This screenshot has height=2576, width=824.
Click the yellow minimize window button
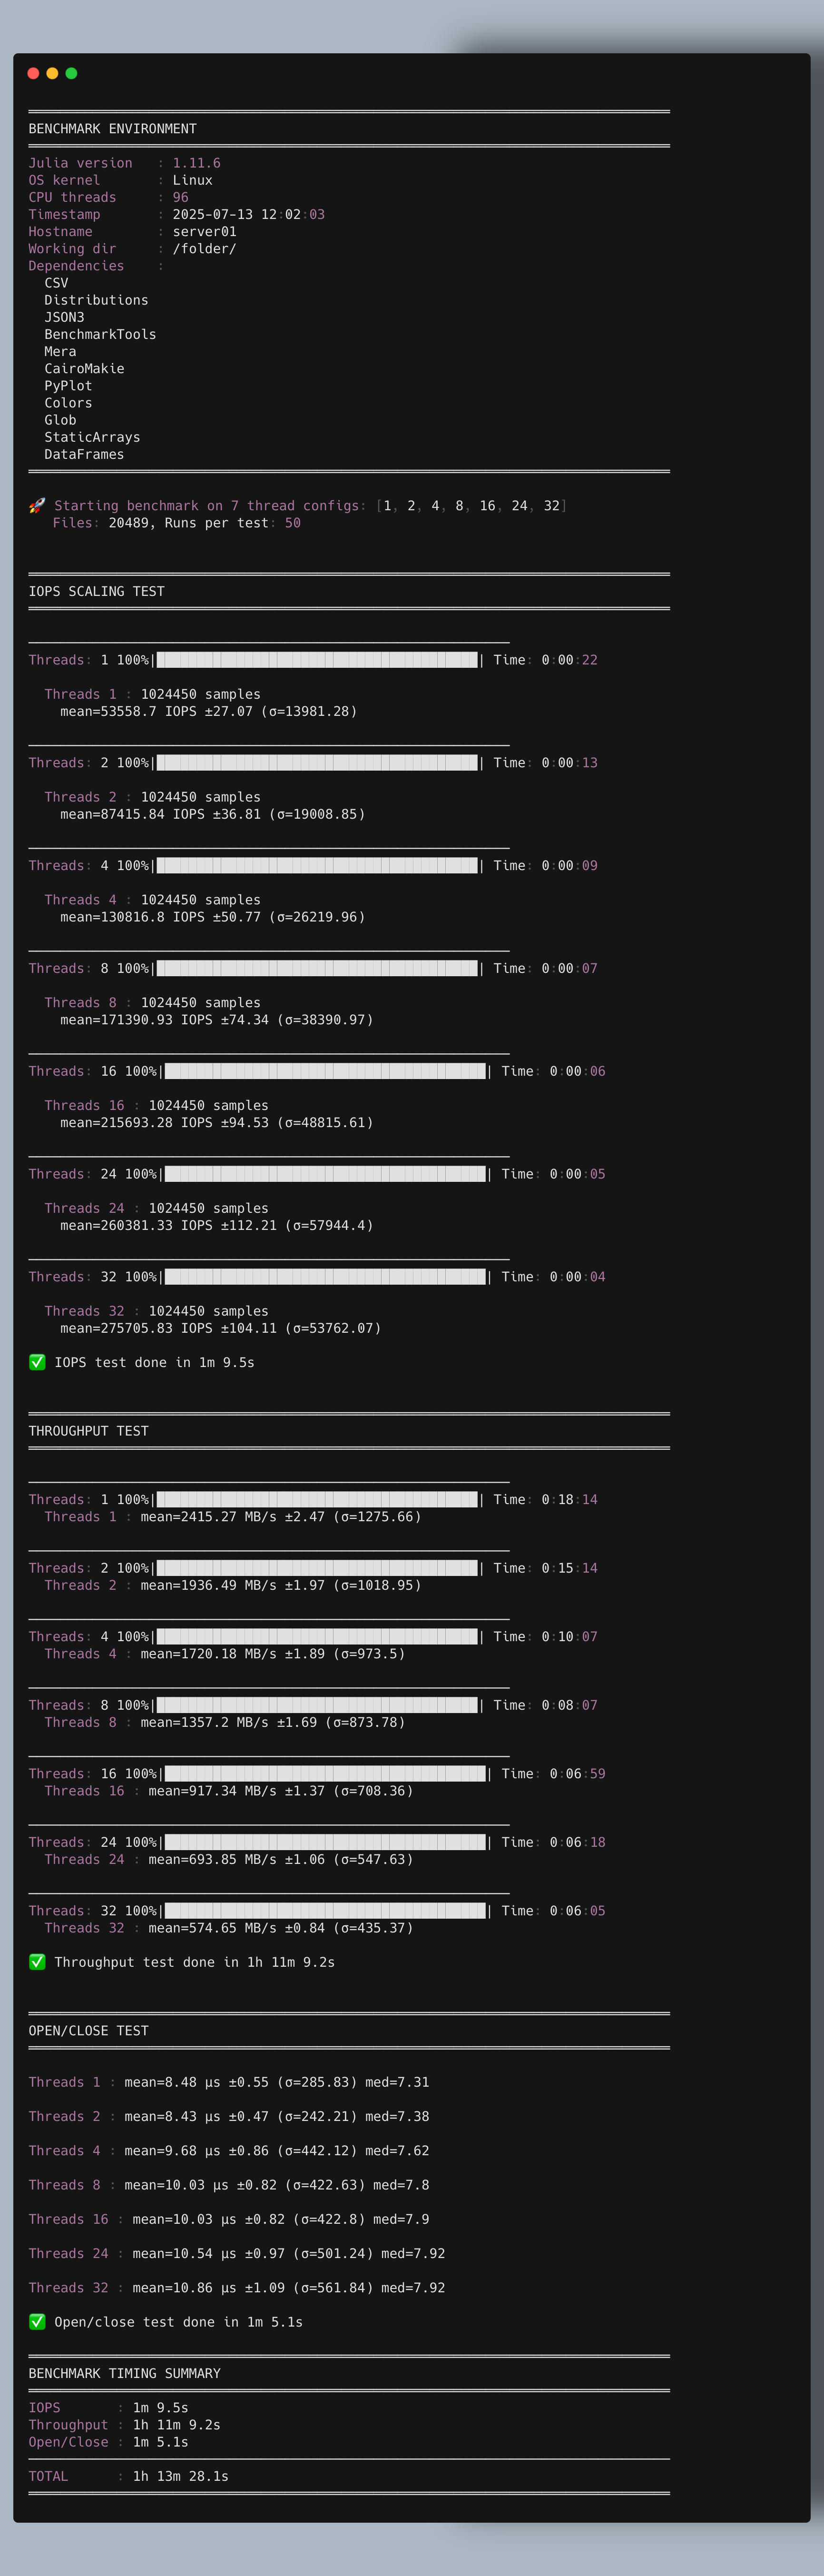tap(52, 73)
